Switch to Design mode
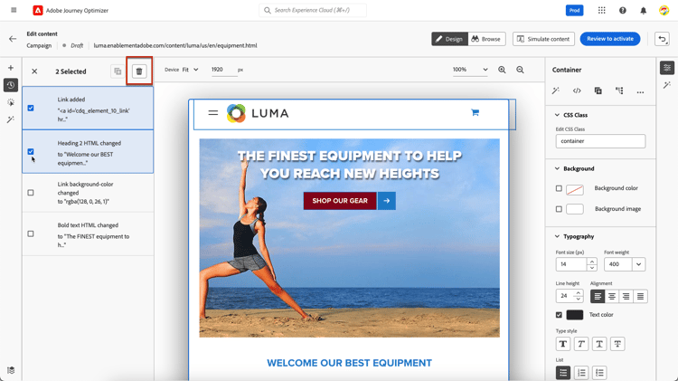 click(449, 39)
